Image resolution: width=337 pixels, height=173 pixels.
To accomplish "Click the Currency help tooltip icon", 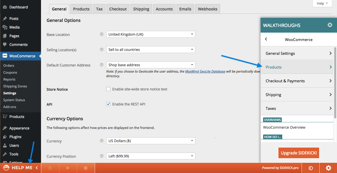I will (102, 141).
